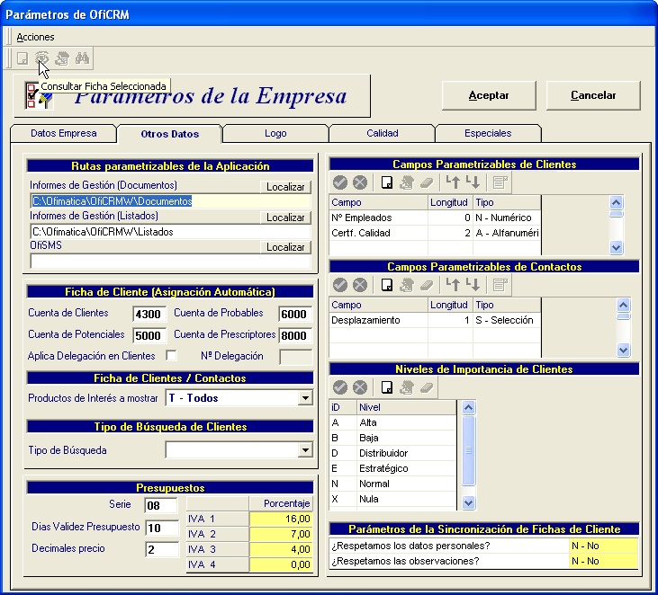Edit field icon in Campos de Contactos toolbar

[406, 285]
